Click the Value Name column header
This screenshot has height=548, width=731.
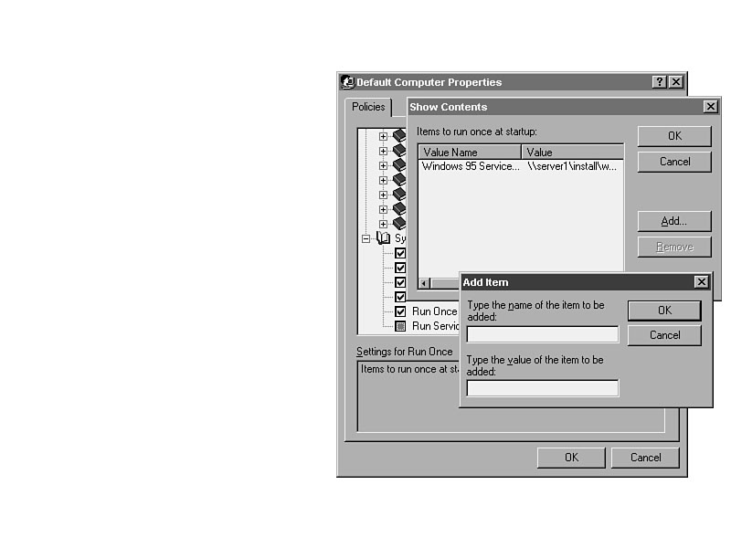470,153
